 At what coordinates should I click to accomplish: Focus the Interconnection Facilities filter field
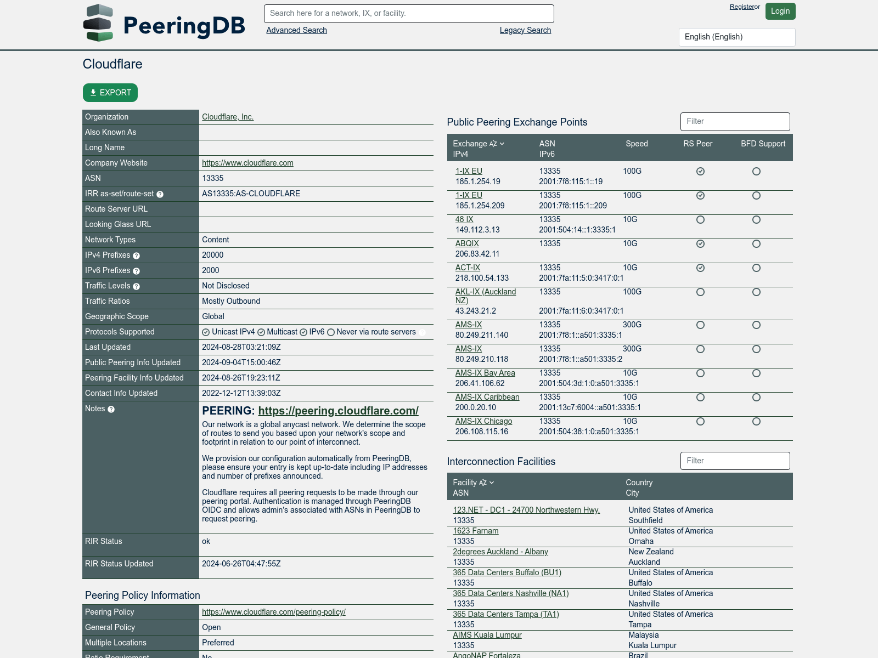click(x=735, y=461)
